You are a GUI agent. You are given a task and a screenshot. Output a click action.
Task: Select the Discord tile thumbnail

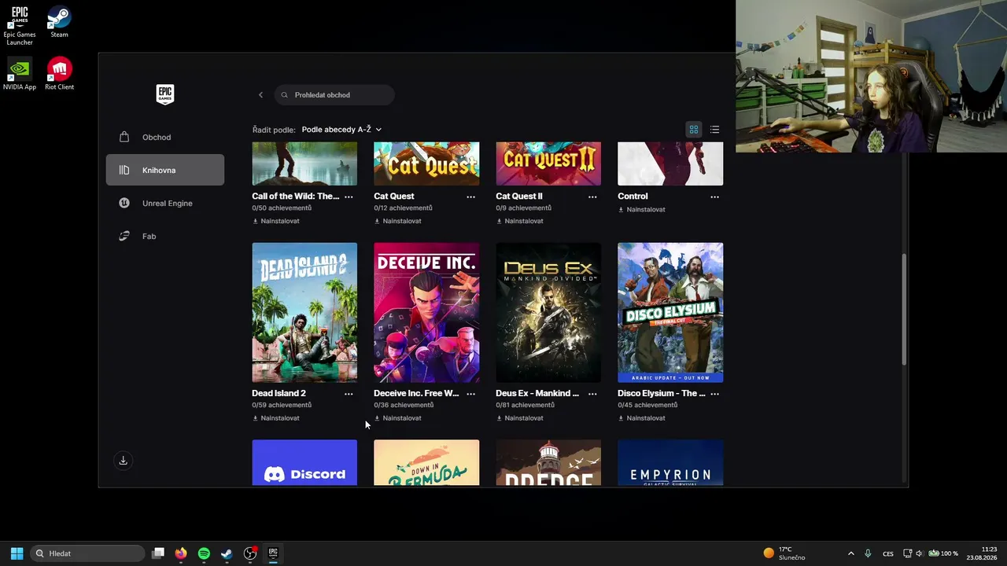point(304,463)
